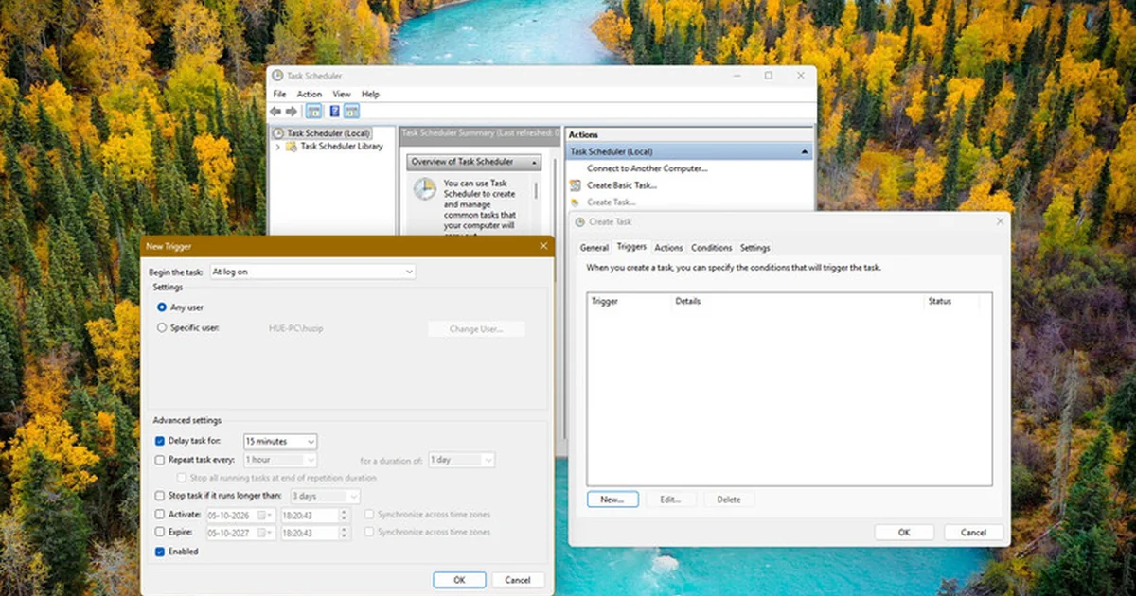Select the Task Scheduler (Local) clock icon
This screenshot has height=596, width=1136.
278,133
